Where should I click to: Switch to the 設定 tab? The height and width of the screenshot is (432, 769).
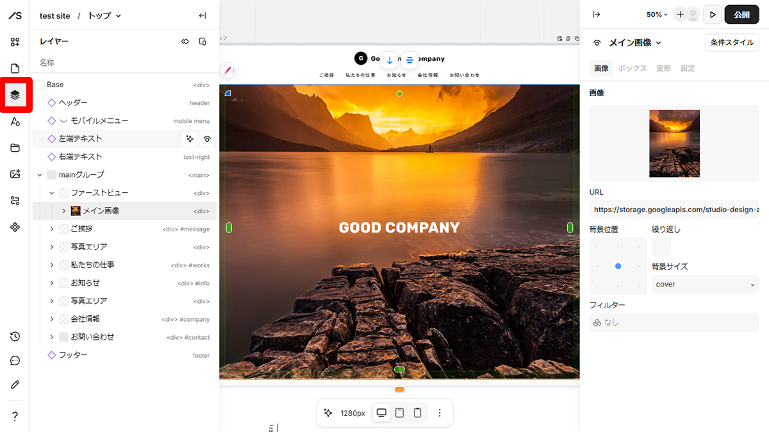[x=688, y=69]
